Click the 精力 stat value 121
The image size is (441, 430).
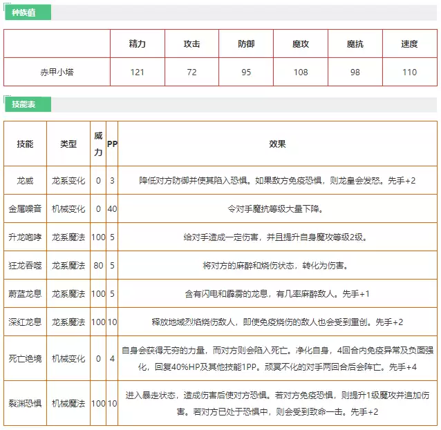(137, 72)
